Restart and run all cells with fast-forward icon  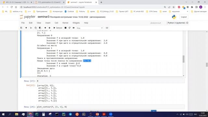point(74,28)
